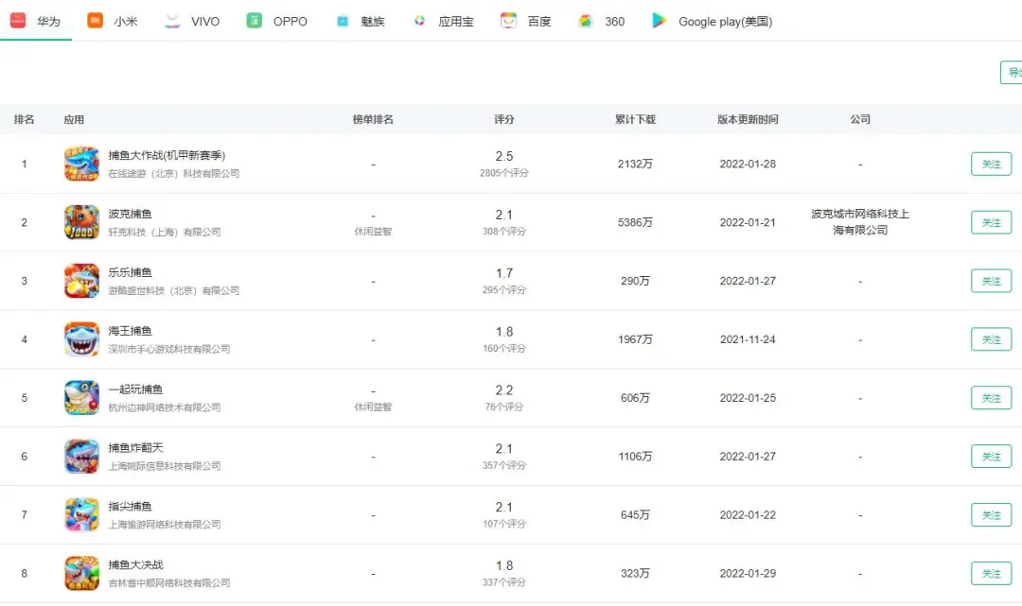
Task: Click the 指尖捕鱼 app icon
Action: [81, 515]
